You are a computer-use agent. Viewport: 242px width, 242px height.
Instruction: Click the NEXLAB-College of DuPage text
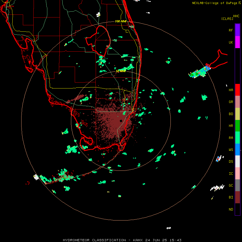tap(215, 3)
